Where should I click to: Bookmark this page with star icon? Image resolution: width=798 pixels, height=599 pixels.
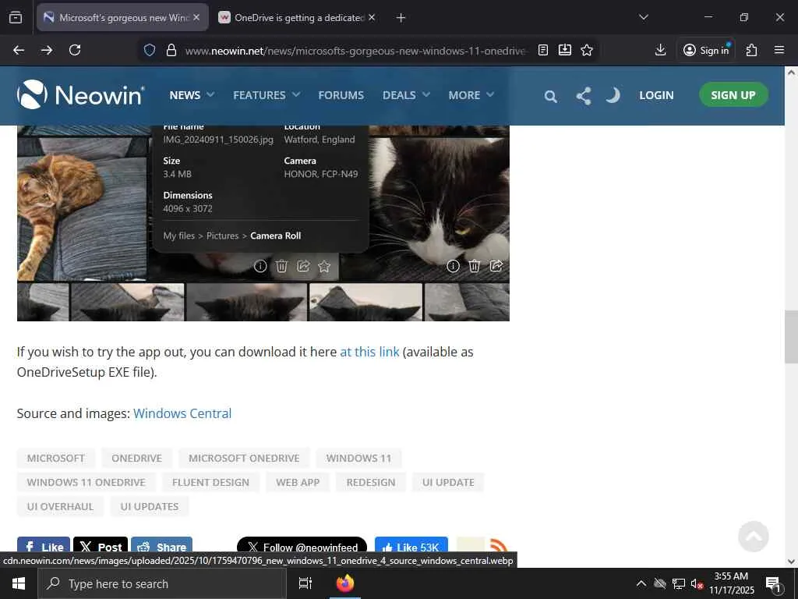(x=587, y=50)
